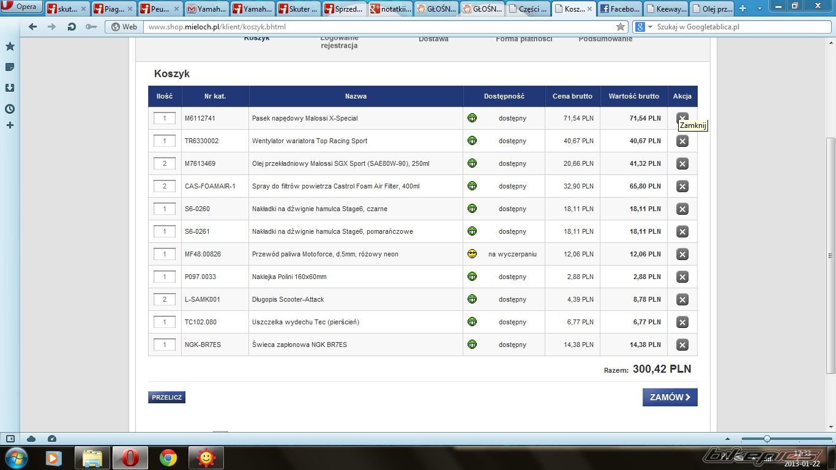Remove Uszczelka wydechu Tec row
836x470 pixels.
pyautogui.click(x=682, y=322)
